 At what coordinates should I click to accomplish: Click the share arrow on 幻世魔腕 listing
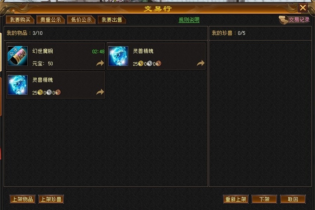(100, 63)
